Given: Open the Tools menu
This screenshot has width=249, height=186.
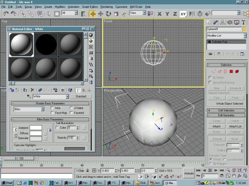Looking at the screenshot, I should click(19, 7).
